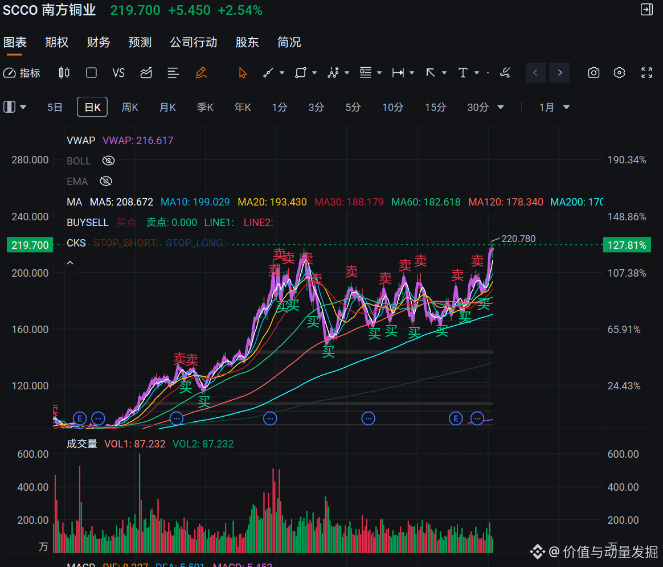Switch to 季K quarterly timeframe
Screen dimensions: 663x567
[x=205, y=108]
